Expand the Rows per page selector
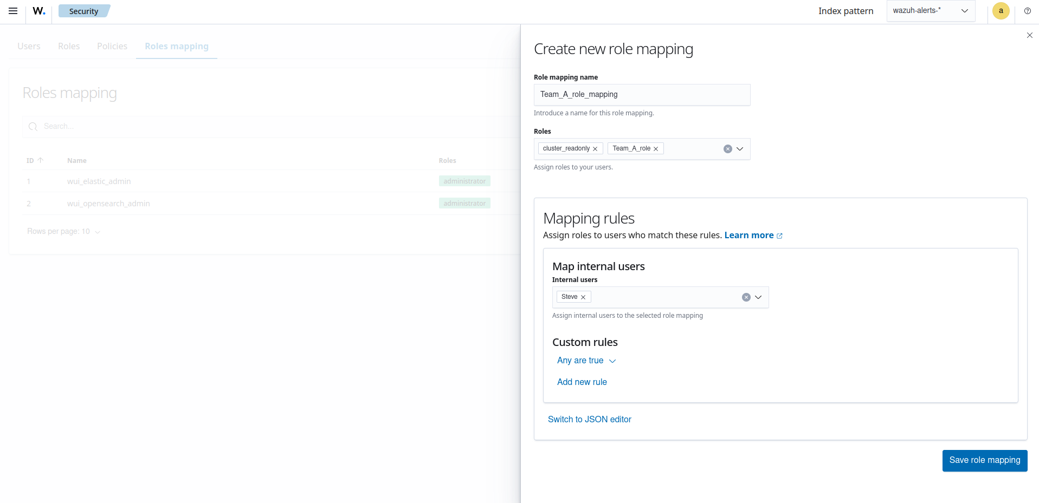The height and width of the screenshot is (503, 1039). (x=64, y=231)
